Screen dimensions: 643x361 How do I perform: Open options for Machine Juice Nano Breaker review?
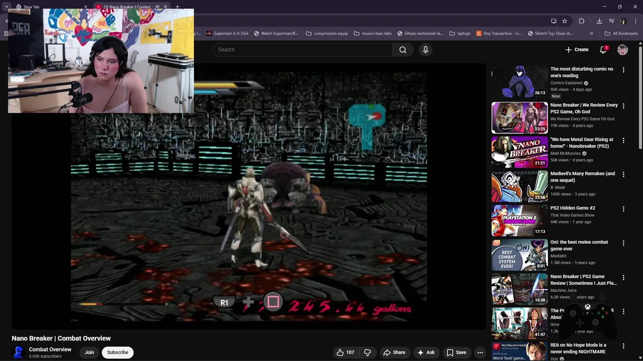pyautogui.click(x=623, y=277)
